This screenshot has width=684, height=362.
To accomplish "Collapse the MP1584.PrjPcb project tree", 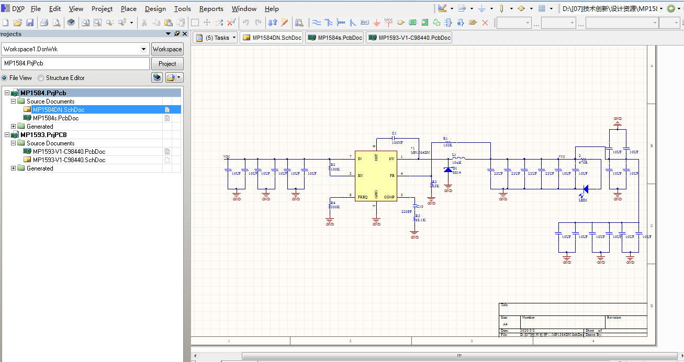I will pos(7,93).
